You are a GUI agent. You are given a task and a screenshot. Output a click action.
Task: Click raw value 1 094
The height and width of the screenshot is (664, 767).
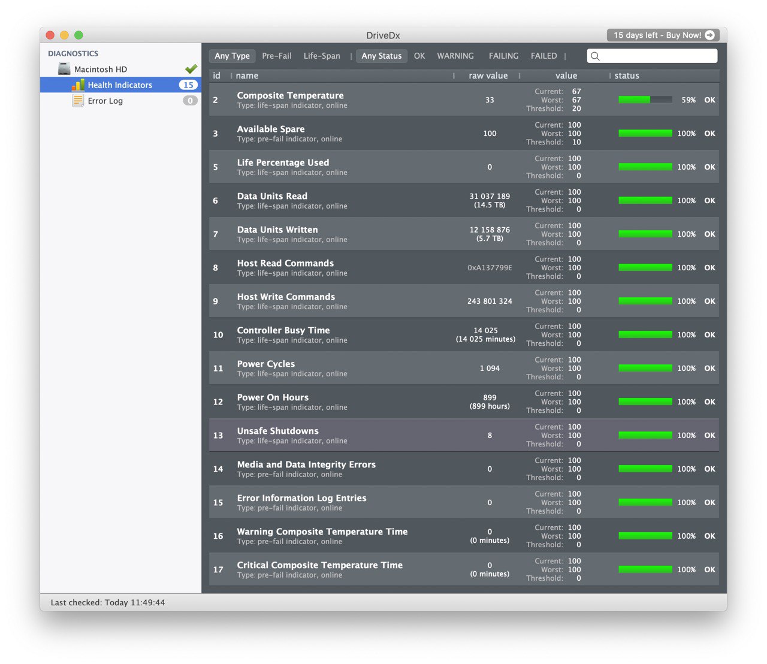pos(490,369)
